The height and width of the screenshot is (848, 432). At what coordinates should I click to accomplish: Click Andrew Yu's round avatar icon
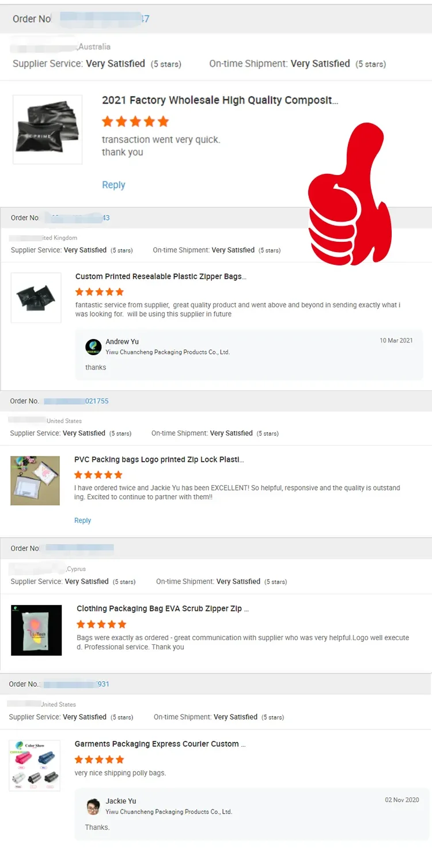click(x=93, y=347)
